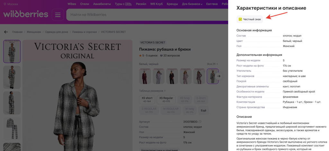Open the 20 вопросов questions link
The image size is (329, 151).
(x=170, y=56)
